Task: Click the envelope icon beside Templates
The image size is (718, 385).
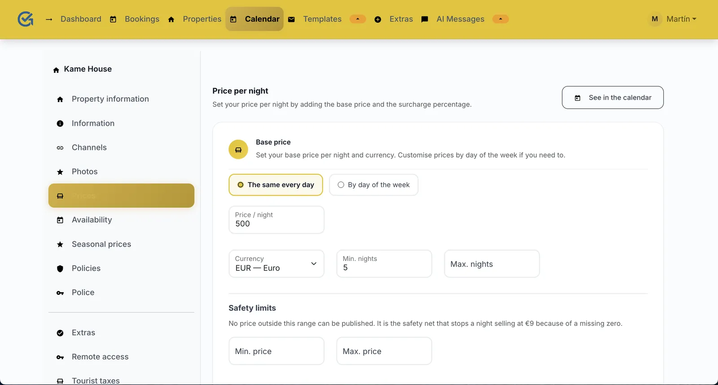Action: [291, 19]
